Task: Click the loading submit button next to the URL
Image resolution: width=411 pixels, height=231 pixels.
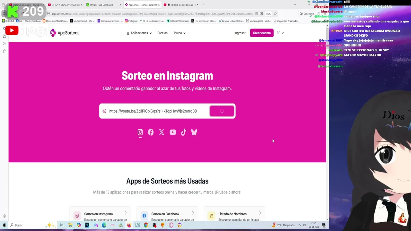Action: (222, 111)
